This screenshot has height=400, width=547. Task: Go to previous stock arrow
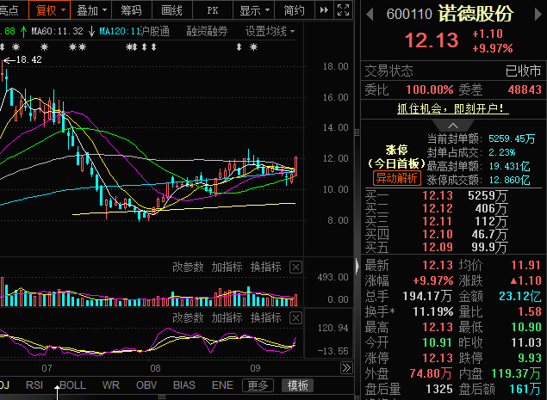tap(370, 15)
